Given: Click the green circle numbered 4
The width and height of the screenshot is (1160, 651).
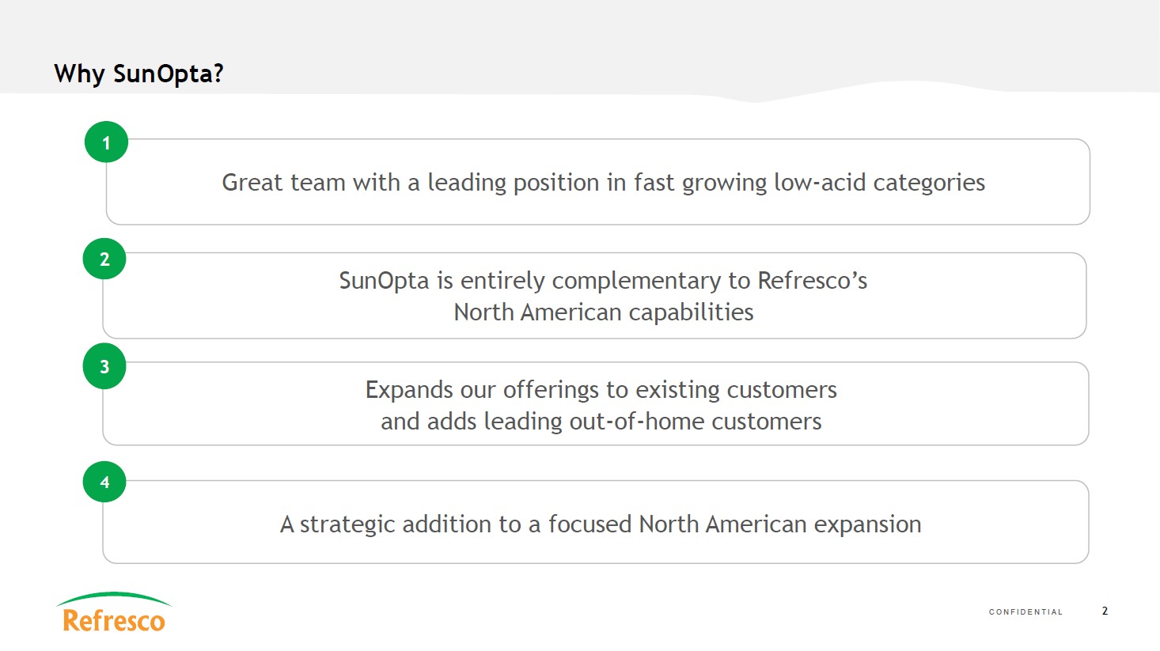Looking at the screenshot, I should click(x=104, y=482).
